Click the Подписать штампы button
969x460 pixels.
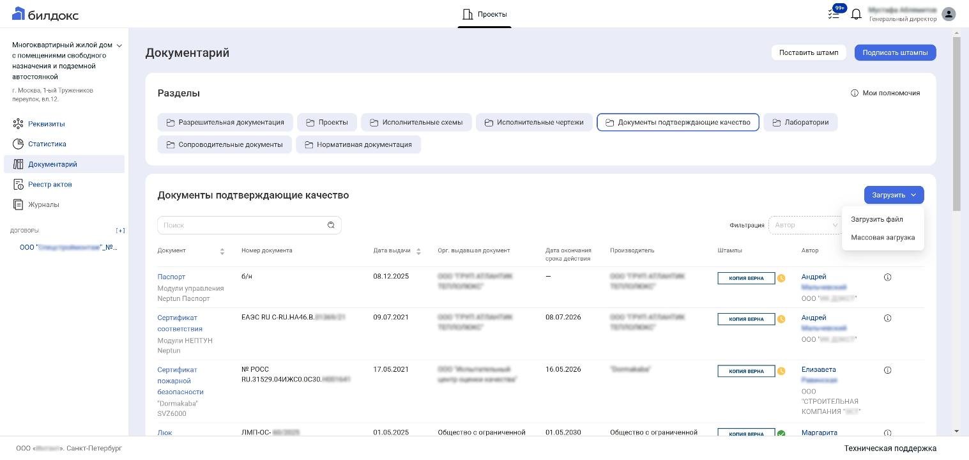coord(895,52)
